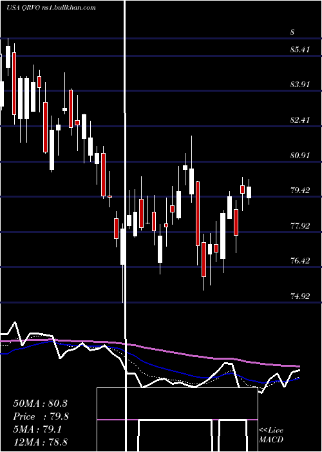The width and height of the screenshot is (322, 452).
Task: Click the Price : 79.8 readout
Action: coord(41,416)
